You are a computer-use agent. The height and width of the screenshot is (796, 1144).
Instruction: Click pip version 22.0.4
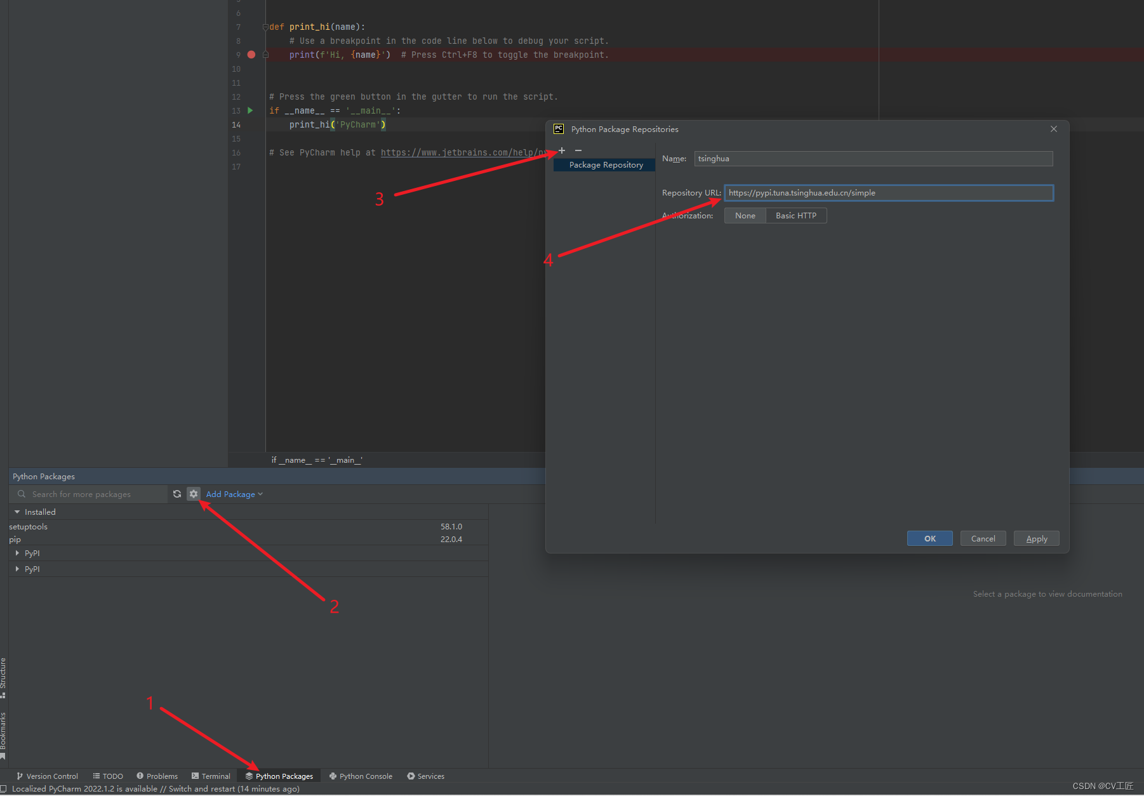coord(451,540)
